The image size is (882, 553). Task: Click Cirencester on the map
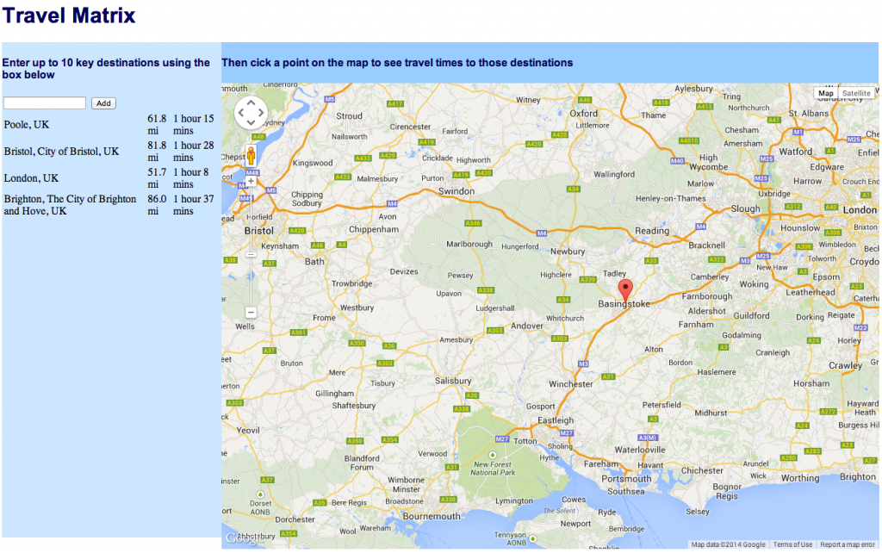(410, 127)
